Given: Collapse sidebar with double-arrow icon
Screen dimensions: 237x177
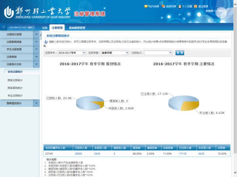Looking at the screenshot, I should pos(4,27).
